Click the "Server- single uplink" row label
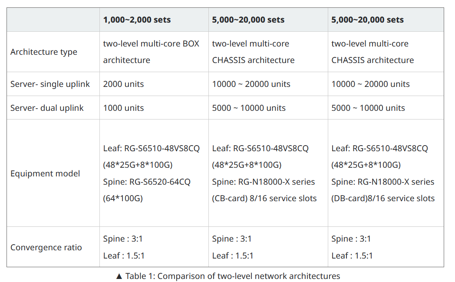Image resolution: width=455 pixels, height=282 pixels. [50, 84]
